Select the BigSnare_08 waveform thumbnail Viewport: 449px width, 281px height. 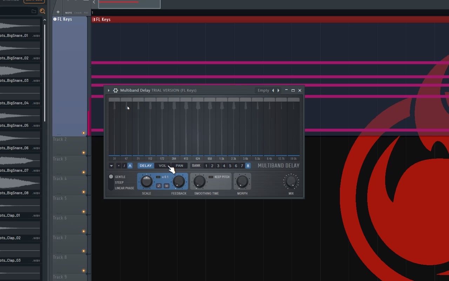pos(20,183)
